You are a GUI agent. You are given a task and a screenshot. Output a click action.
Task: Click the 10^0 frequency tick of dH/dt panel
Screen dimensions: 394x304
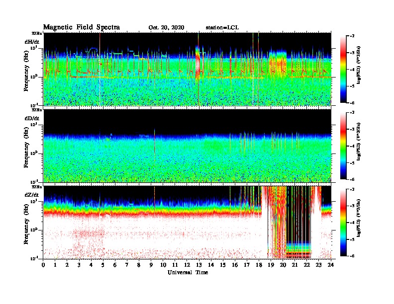(x=34, y=76)
